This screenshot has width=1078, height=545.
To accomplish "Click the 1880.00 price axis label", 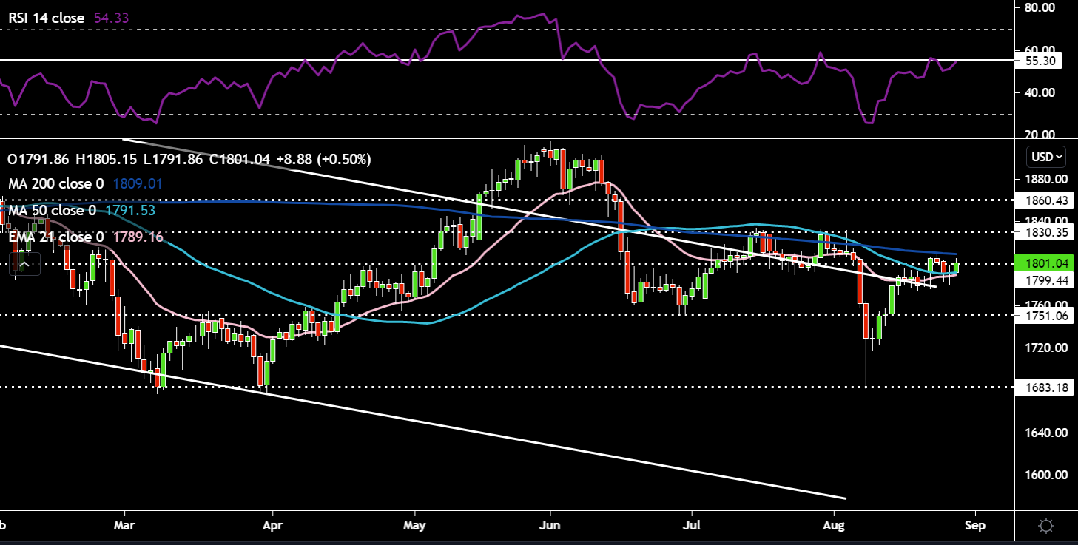I will click(1046, 179).
